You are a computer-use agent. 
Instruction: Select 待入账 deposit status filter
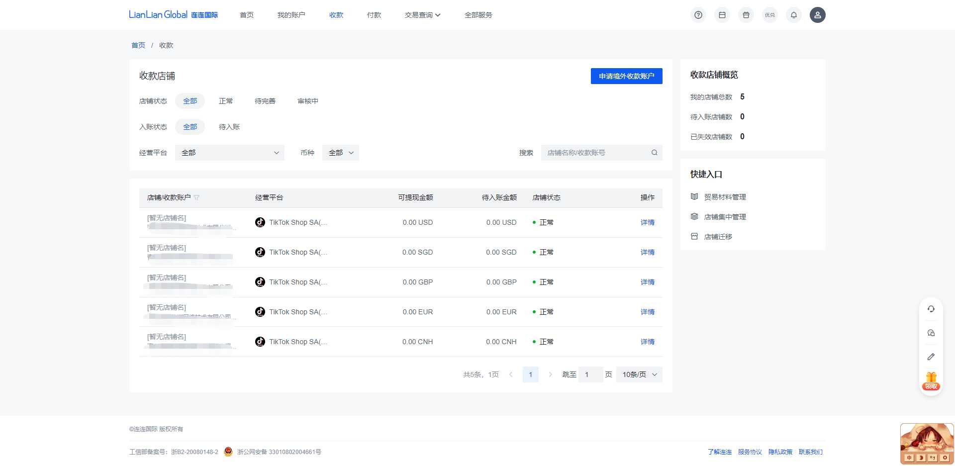point(229,127)
